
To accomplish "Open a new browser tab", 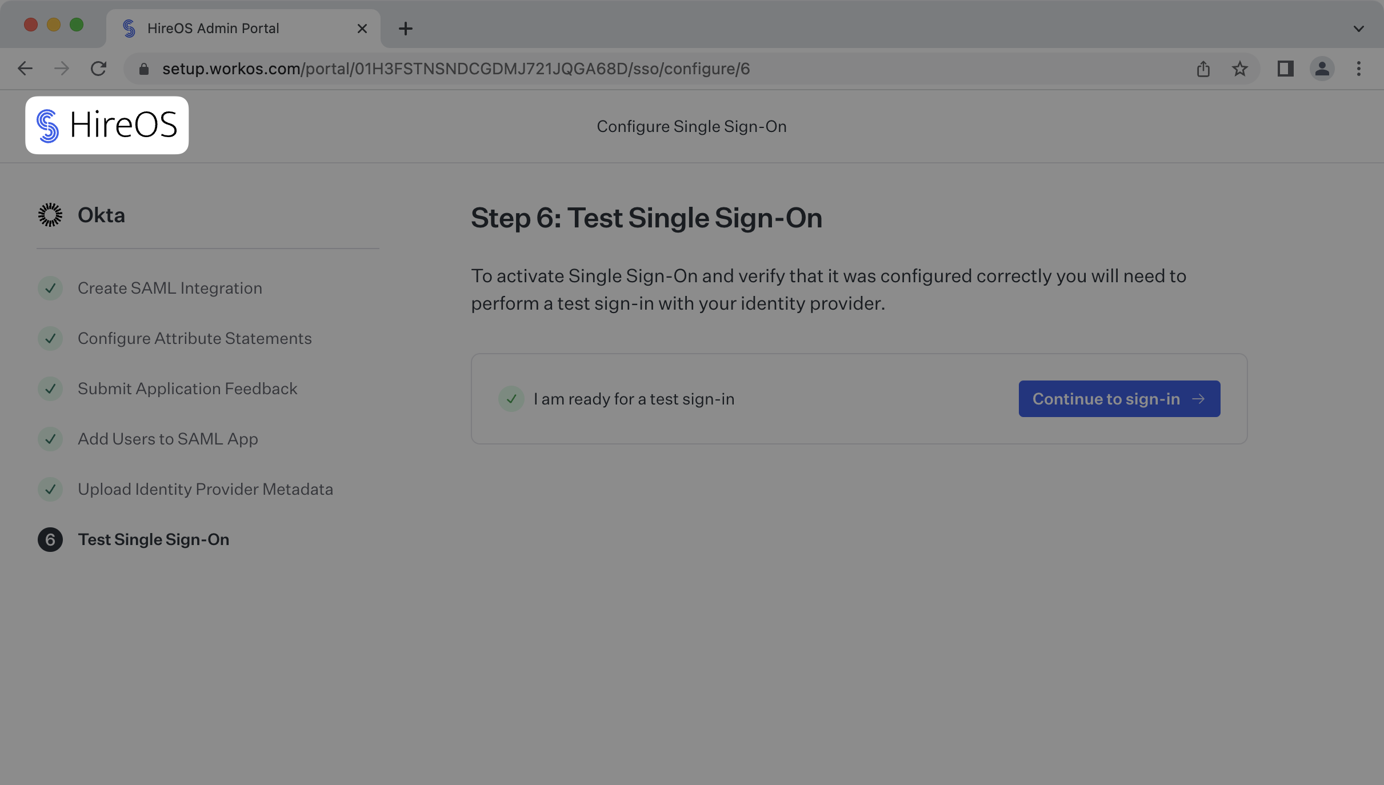I will (x=406, y=29).
